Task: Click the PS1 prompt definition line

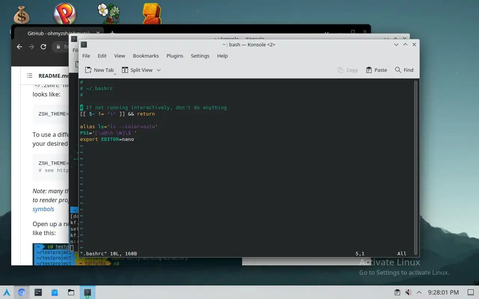Action: coord(109,133)
